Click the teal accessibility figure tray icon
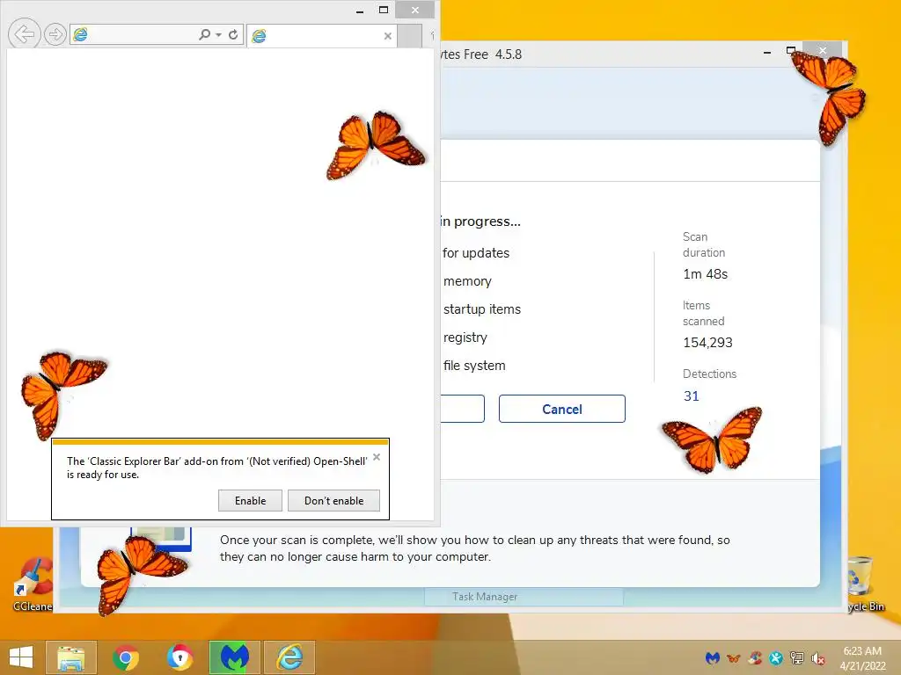The width and height of the screenshot is (901, 675). coord(776,657)
